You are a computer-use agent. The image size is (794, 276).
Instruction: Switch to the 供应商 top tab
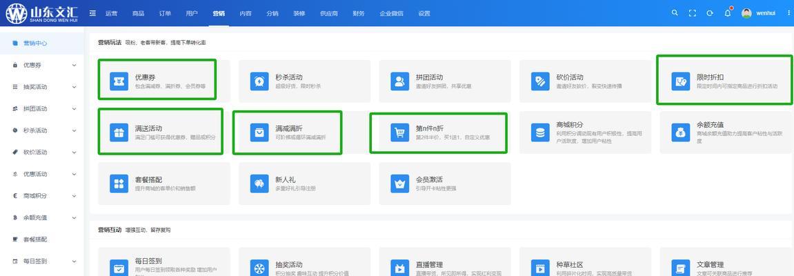(329, 14)
